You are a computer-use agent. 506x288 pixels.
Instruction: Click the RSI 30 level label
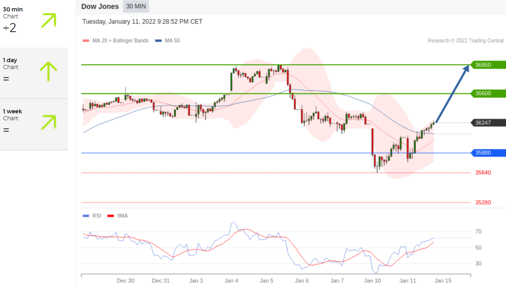click(478, 264)
